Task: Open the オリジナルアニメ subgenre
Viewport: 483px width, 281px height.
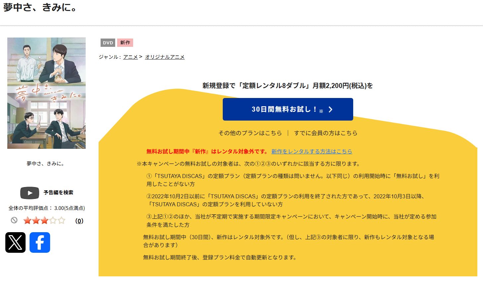Action: pyautogui.click(x=165, y=56)
